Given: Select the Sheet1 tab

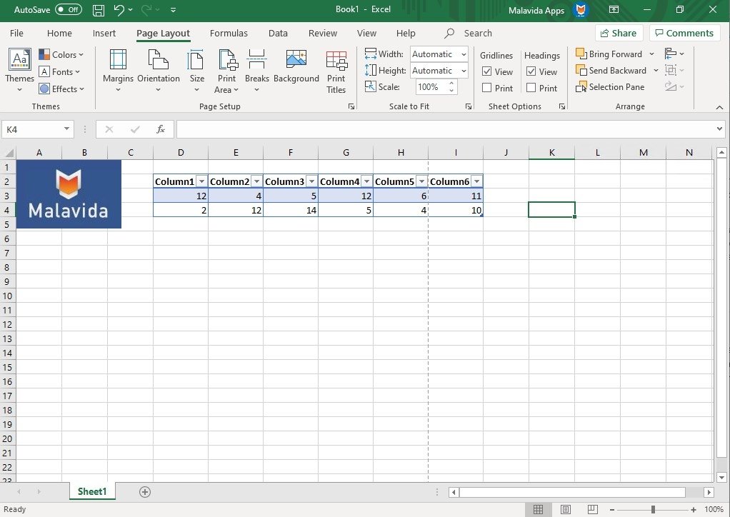Looking at the screenshot, I should [x=91, y=491].
